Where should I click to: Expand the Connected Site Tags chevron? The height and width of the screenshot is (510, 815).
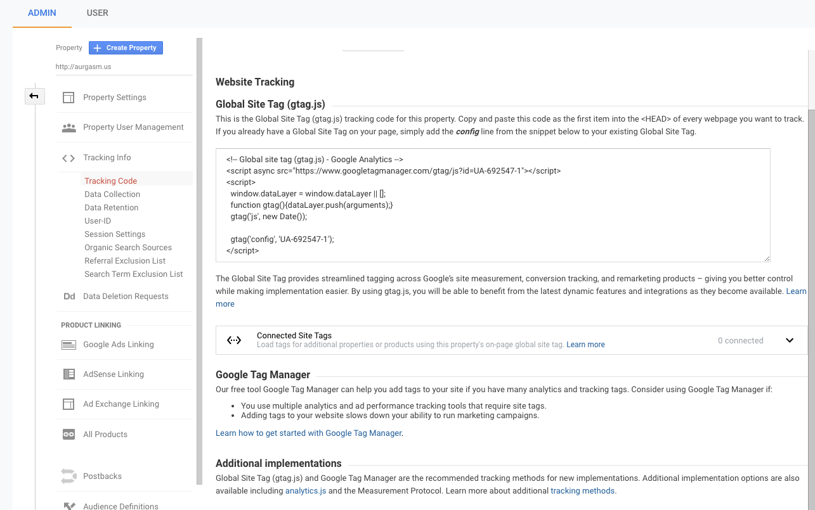[790, 340]
